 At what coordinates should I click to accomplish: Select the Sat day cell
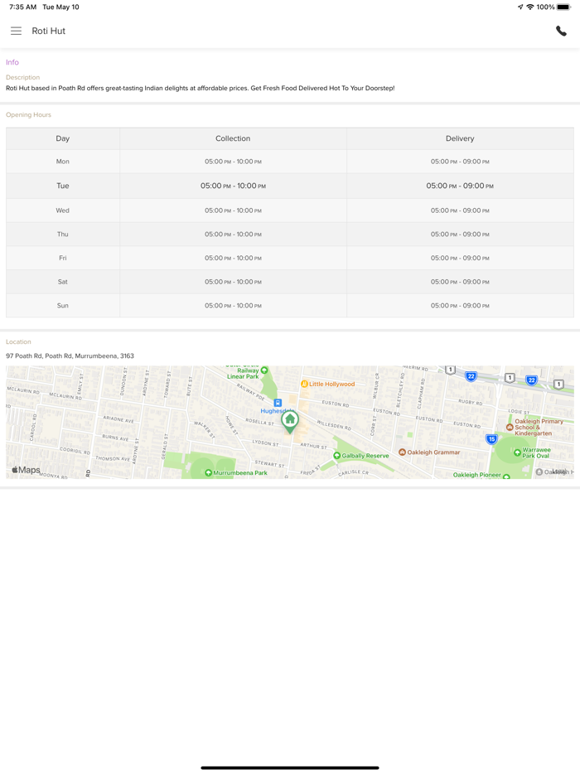(63, 282)
